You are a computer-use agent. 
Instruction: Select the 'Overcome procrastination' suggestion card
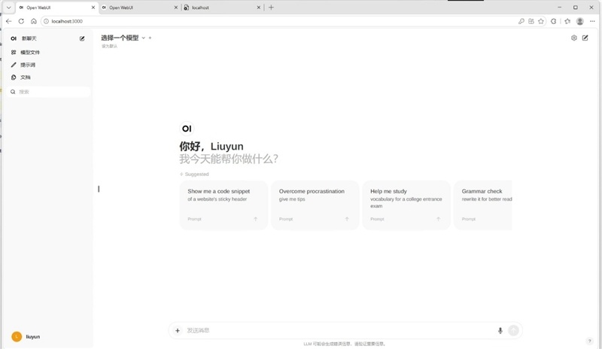tap(315, 205)
